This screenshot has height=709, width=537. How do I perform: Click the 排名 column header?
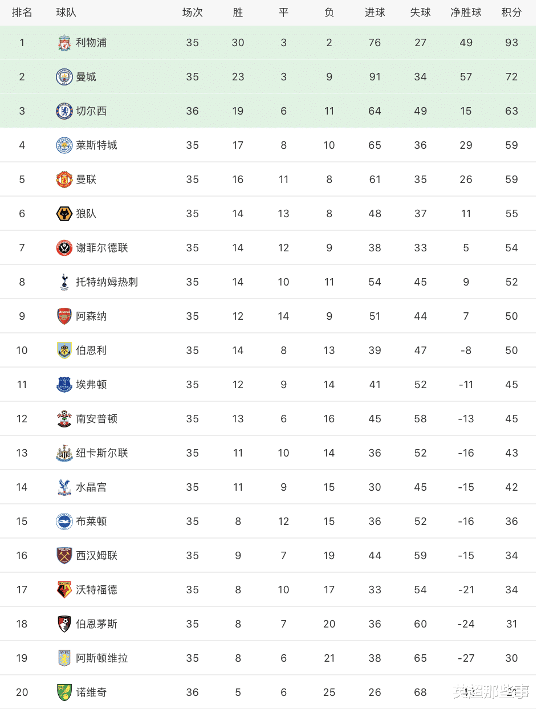coord(22,13)
